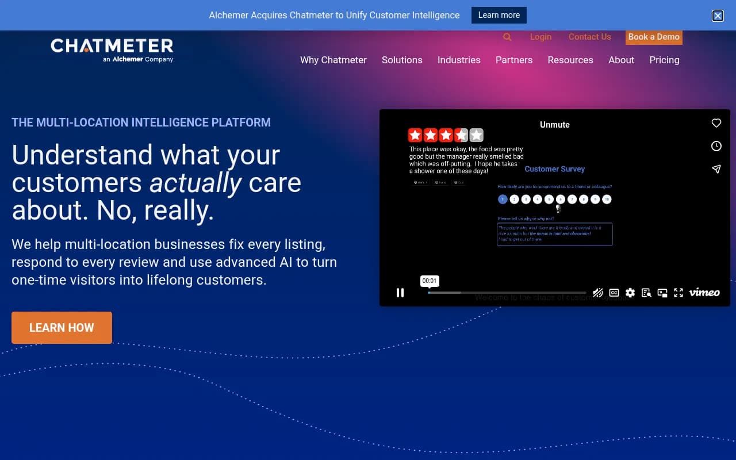736x460 pixels.
Task: Open the About menu item
Action: 621,60
